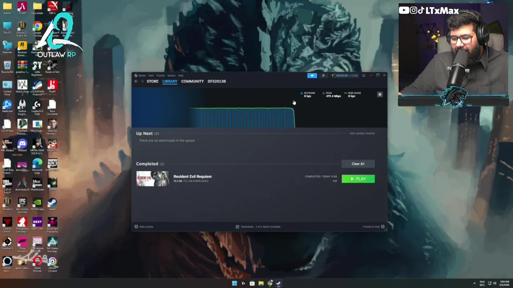Select the Ubisoft Connect desktop icon

coord(52,265)
